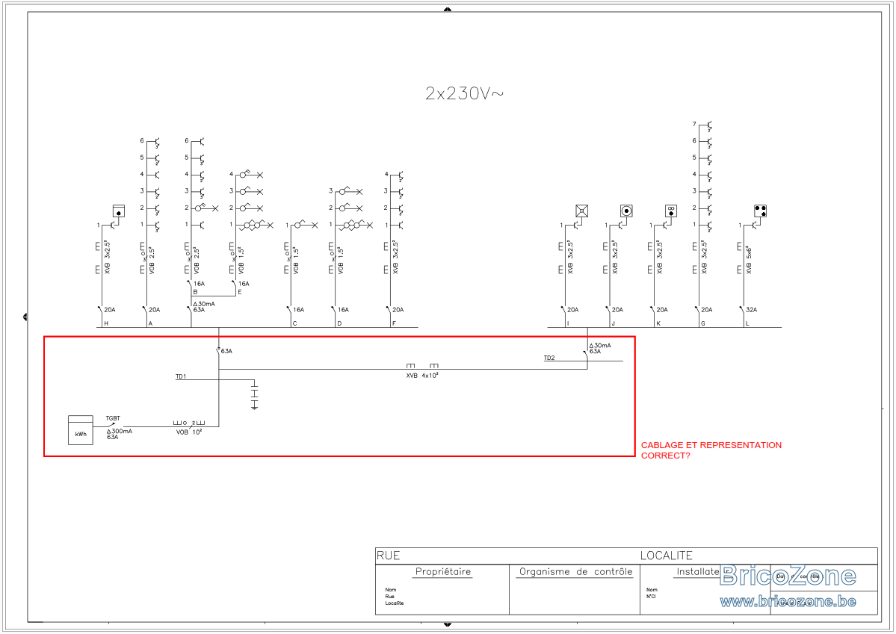Viewport: 896px width, 634px height.
Task: Click the 2x230V~ title text
Action: click(x=464, y=93)
